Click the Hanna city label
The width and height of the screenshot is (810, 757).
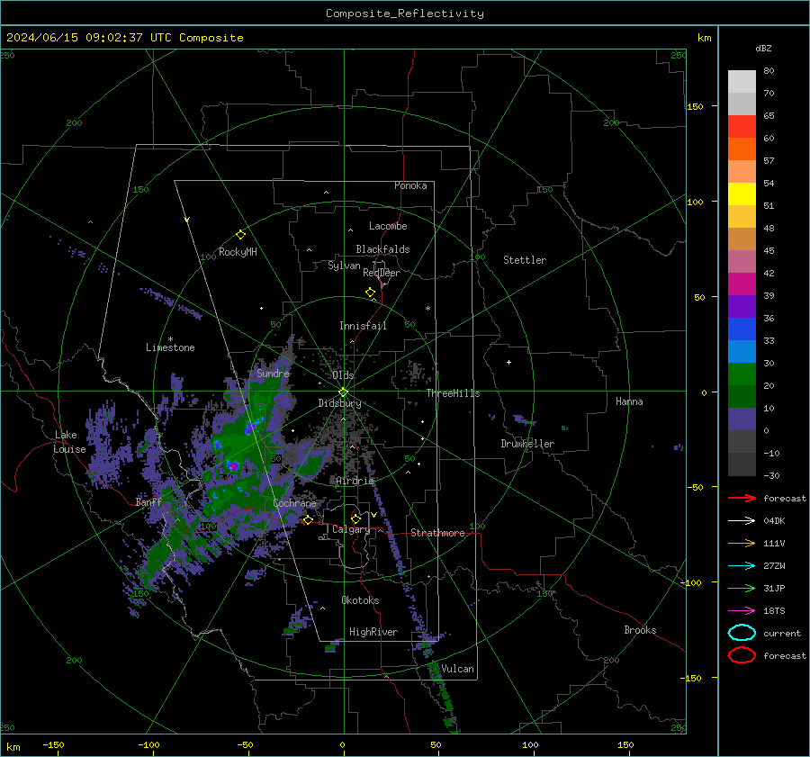(x=629, y=401)
